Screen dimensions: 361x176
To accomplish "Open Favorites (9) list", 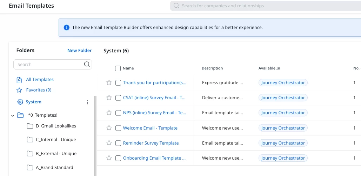I will pos(39,90).
